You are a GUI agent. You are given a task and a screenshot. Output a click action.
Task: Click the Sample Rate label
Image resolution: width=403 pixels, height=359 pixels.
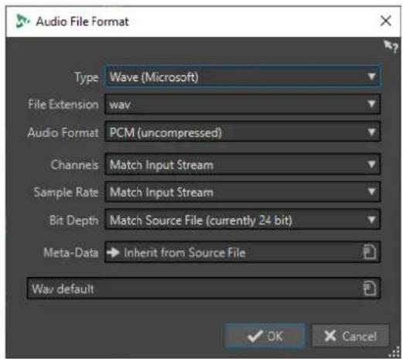(67, 192)
